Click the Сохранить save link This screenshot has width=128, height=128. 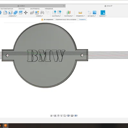(82, 20)
